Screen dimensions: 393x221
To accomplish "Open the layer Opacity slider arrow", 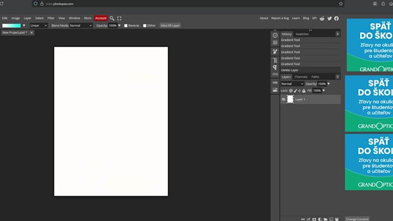I will (329, 84).
